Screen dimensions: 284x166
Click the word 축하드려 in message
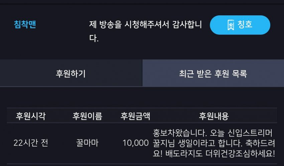click(x=260, y=143)
